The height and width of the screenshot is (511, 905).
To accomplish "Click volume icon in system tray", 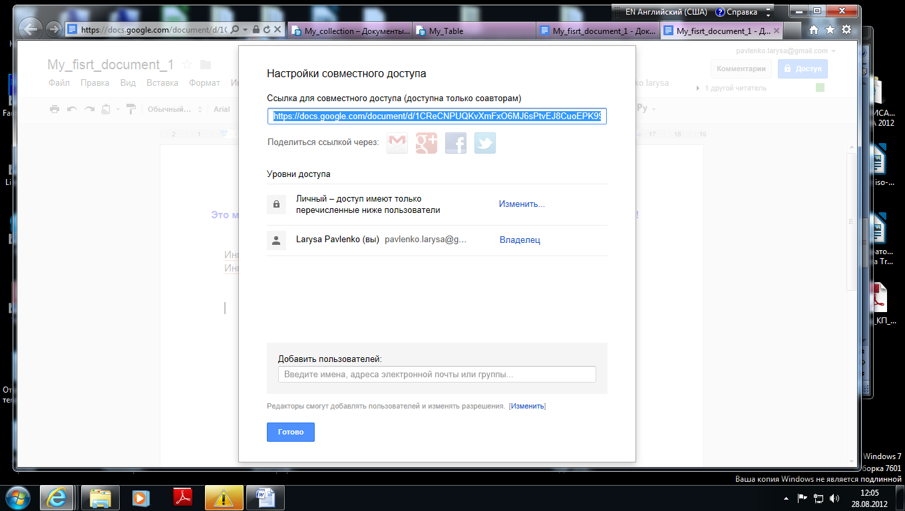I will click(x=834, y=498).
